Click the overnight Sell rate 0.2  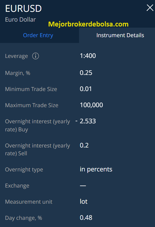pos(84,145)
